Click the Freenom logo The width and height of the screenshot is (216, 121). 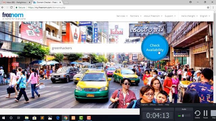(x=14, y=16)
